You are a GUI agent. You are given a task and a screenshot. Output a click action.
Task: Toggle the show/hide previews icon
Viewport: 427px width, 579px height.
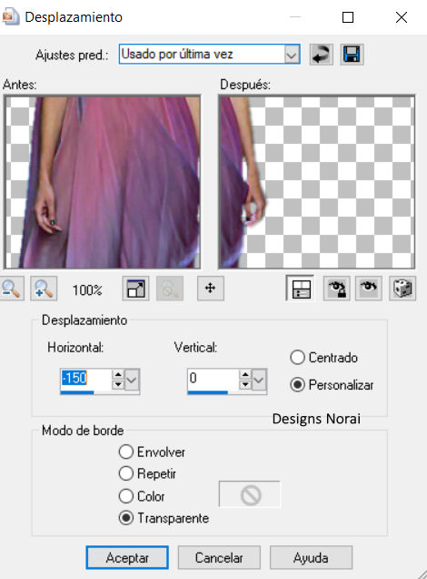[301, 289]
